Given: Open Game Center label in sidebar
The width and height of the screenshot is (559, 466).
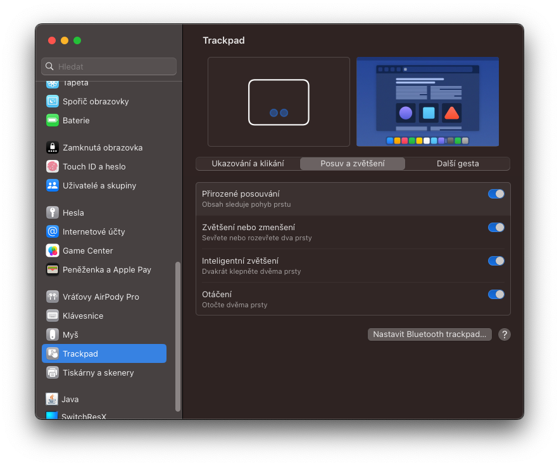Looking at the screenshot, I should coord(88,250).
